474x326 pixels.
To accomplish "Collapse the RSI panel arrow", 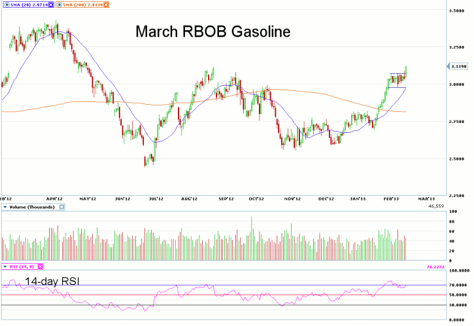I will click(x=5, y=266).
